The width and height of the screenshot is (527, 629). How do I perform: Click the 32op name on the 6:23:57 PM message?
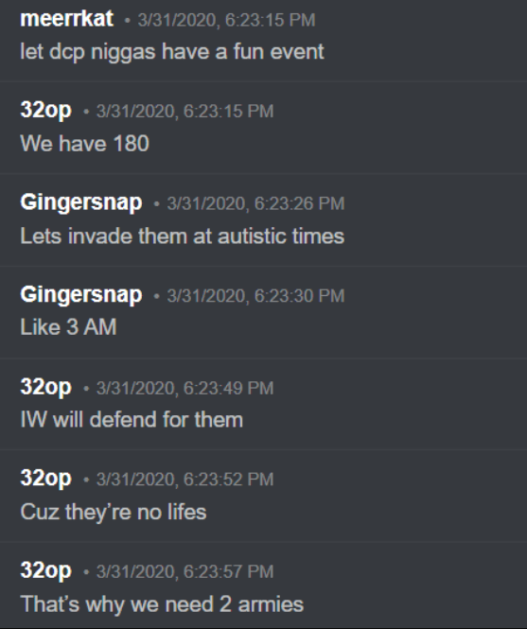coord(45,571)
